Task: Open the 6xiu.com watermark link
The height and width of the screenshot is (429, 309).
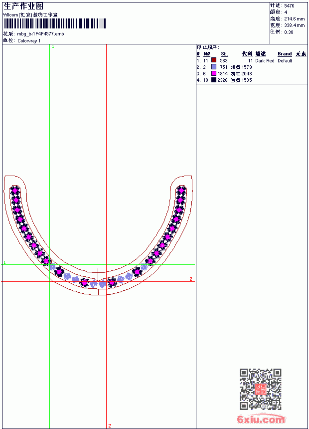Action: click(x=261, y=419)
